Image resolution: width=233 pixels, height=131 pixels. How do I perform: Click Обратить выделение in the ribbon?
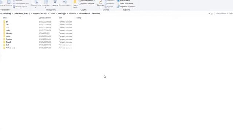point(126,7)
